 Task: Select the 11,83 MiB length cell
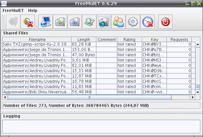[84, 87]
